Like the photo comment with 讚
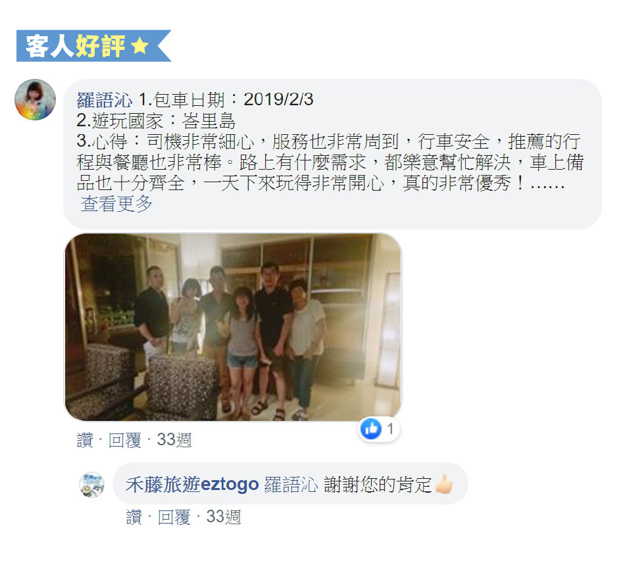Screen dimensions: 621x565 (85, 440)
